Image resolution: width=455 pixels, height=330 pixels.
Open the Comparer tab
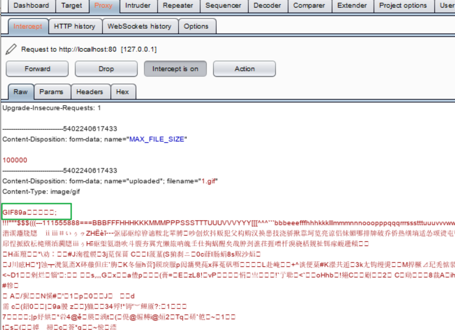[x=309, y=6]
